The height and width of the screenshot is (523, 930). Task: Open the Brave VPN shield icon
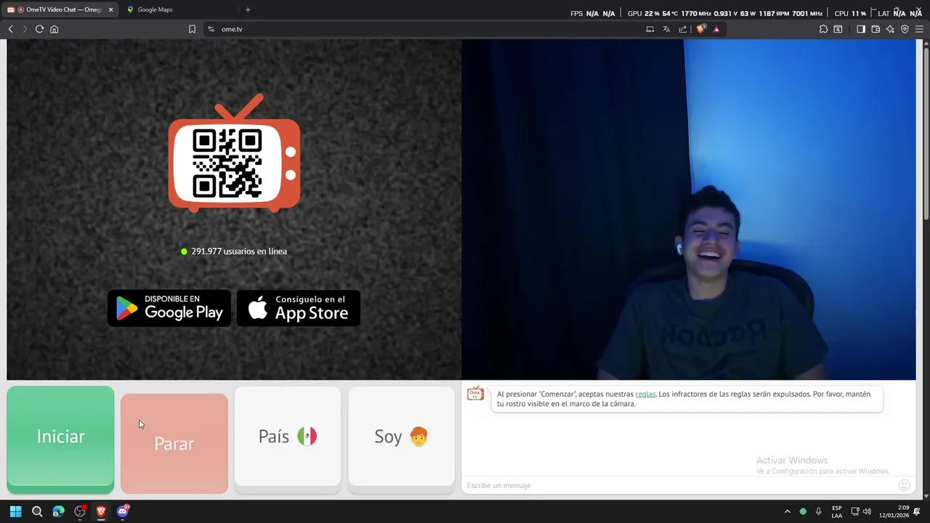pos(905,29)
